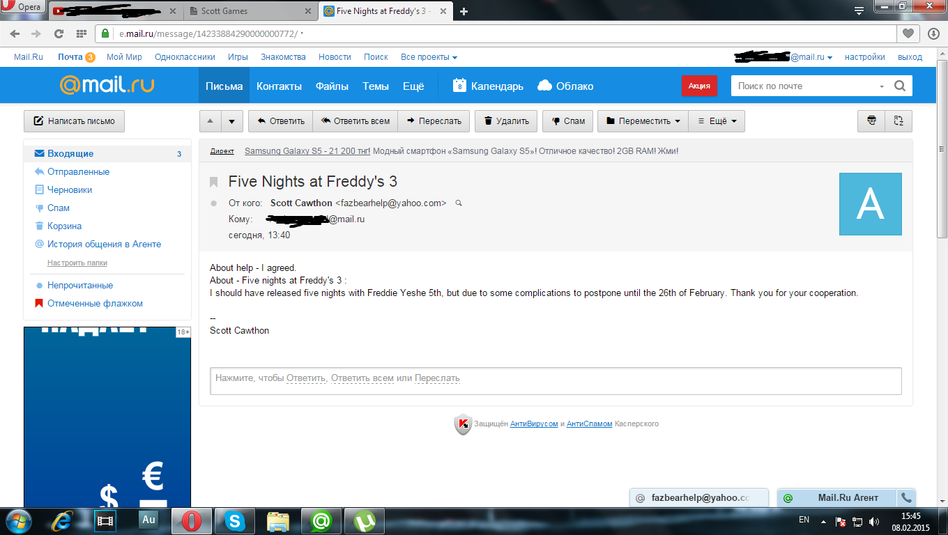Open the browser downloads icon
The height and width of the screenshot is (535, 948).
point(933,33)
